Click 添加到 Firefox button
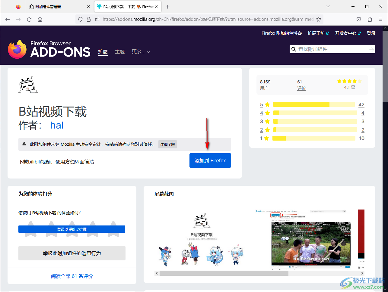The image size is (388, 292). [210, 160]
